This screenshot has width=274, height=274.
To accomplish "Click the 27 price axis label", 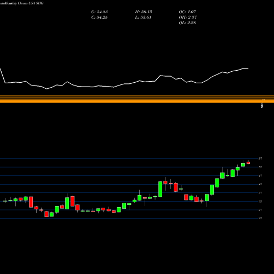I will click(x=260, y=210).
